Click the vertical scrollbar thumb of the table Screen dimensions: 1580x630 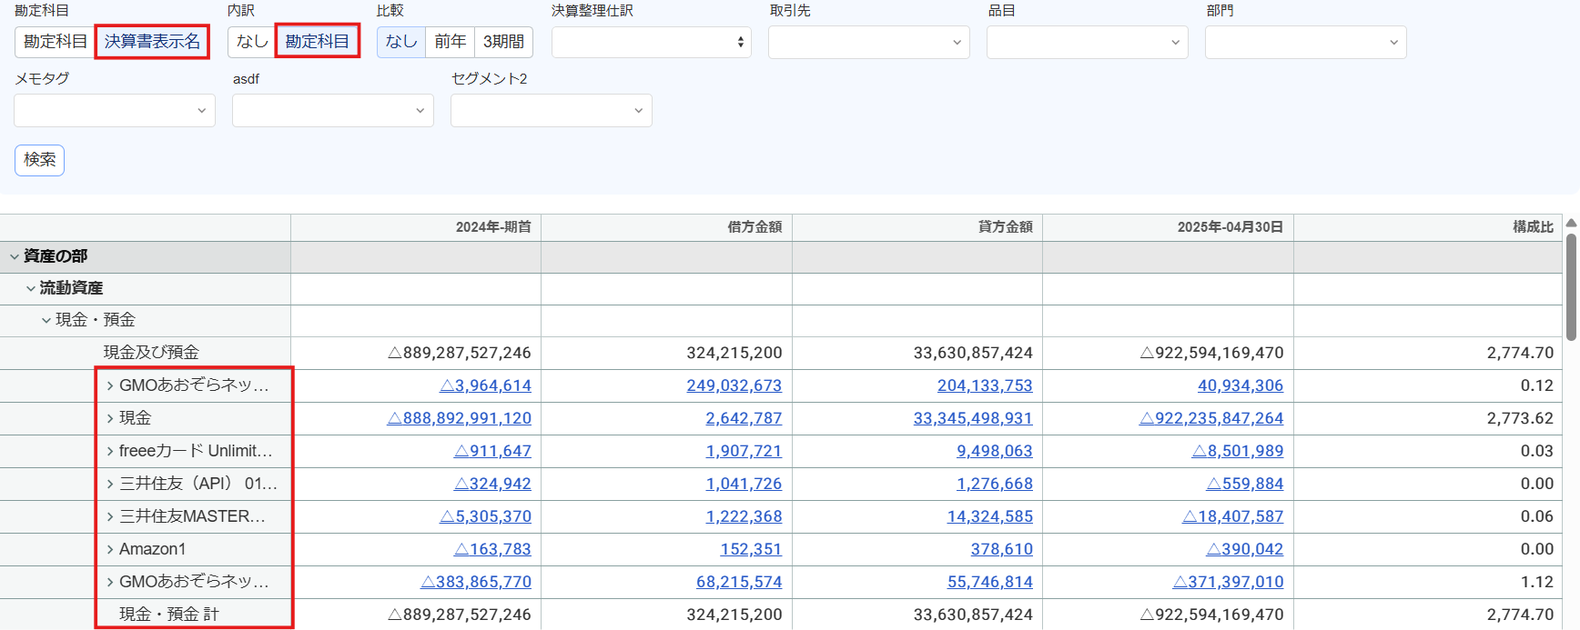click(1571, 286)
